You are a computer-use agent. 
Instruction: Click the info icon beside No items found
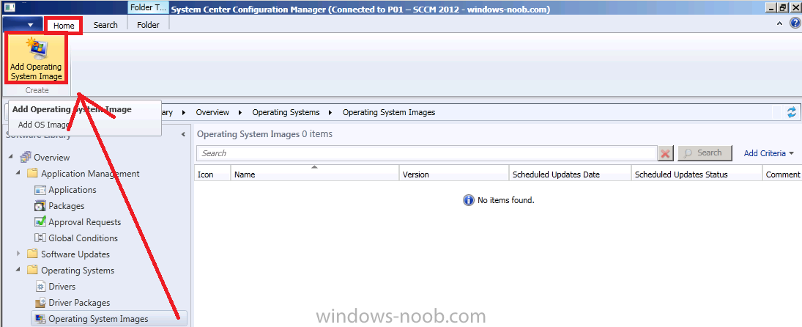[x=469, y=200]
